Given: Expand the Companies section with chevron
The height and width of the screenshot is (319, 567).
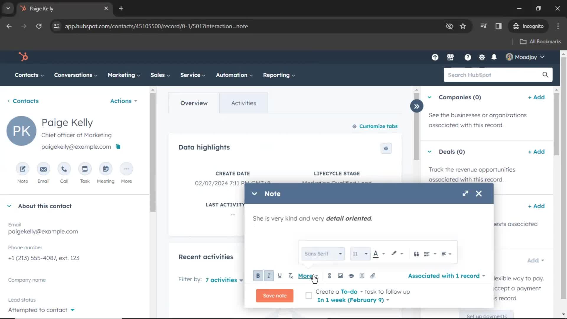Looking at the screenshot, I should click(x=430, y=97).
